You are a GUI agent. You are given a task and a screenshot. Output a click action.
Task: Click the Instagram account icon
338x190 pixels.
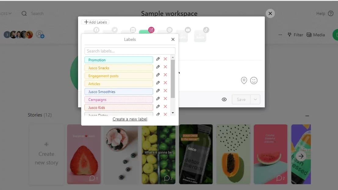151,30
